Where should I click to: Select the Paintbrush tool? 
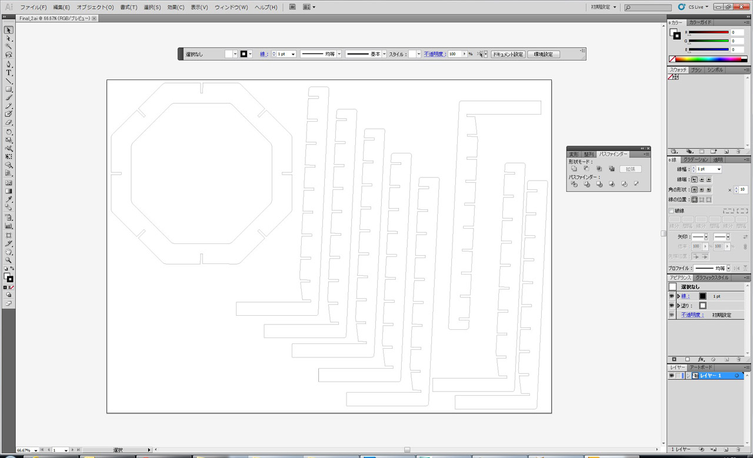pyautogui.click(x=9, y=98)
